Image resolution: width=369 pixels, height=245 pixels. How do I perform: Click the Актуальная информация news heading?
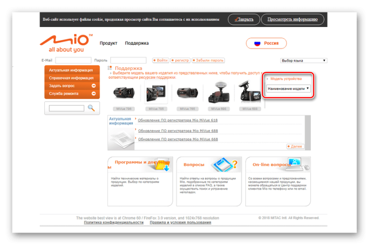pyautogui.click(x=121, y=121)
